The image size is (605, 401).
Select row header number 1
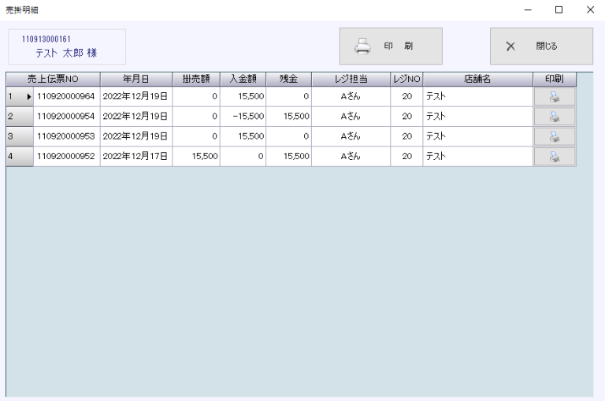pos(20,96)
